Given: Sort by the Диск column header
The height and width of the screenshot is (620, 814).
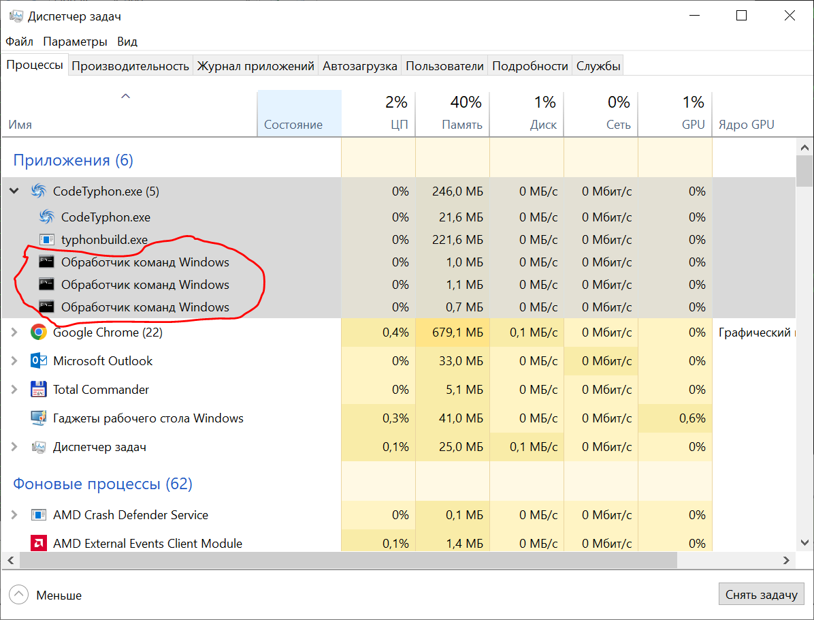Looking at the screenshot, I should pos(527,113).
